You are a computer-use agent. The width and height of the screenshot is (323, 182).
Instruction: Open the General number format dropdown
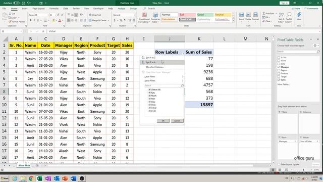134,15
